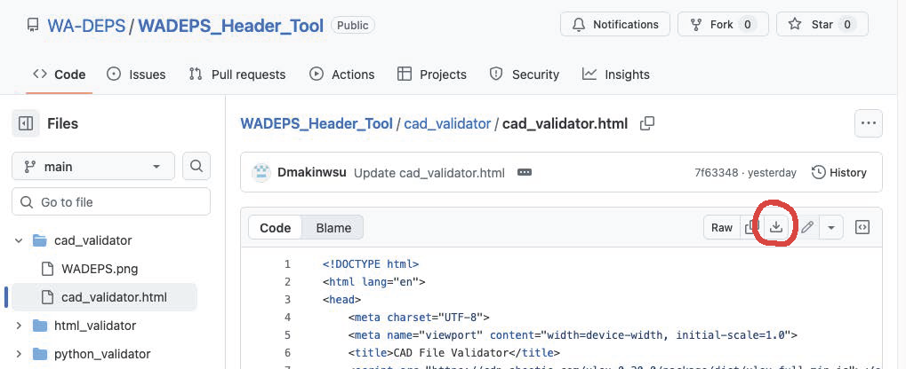The width and height of the screenshot is (906, 369).
Task: Star the repository
Action: click(822, 25)
